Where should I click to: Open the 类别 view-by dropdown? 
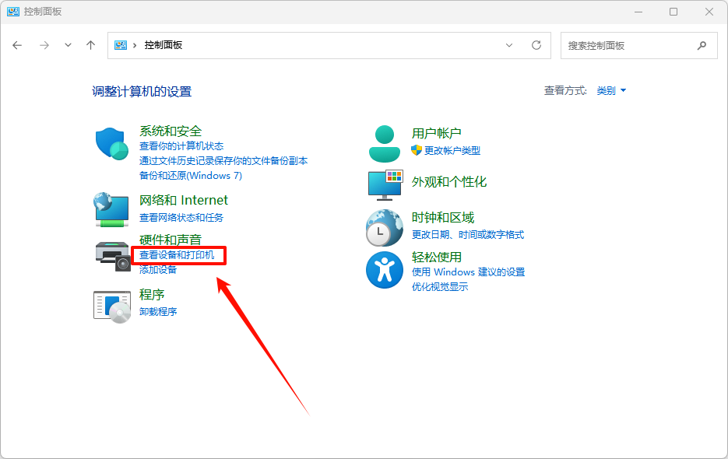611,91
